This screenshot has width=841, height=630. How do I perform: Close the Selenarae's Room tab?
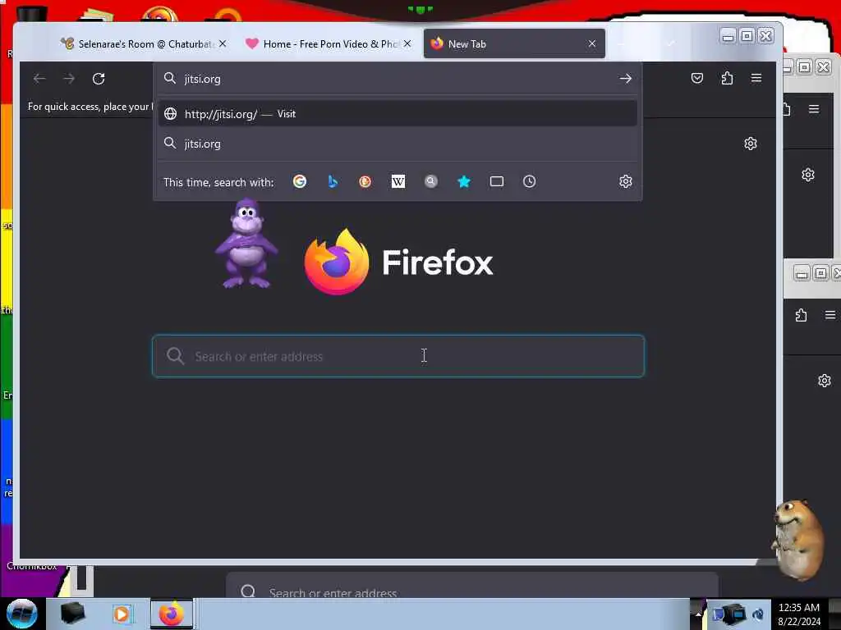click(223, 44)
